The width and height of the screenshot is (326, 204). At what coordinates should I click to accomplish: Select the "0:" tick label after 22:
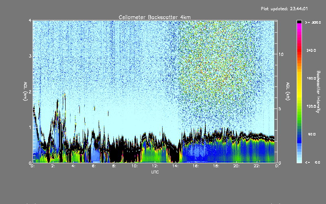point(277,166)
